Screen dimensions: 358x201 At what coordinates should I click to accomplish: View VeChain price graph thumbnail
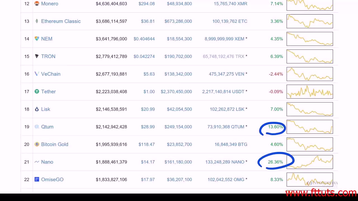[x=310, y=74]
